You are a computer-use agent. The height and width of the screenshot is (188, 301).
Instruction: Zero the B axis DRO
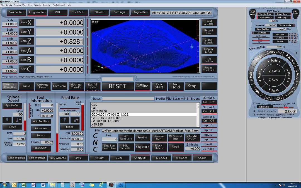(x=26, y=60)
